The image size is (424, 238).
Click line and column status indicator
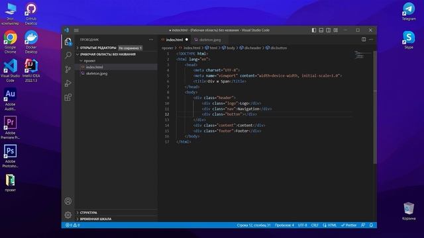pyautogui.click(x=254, y=225)
